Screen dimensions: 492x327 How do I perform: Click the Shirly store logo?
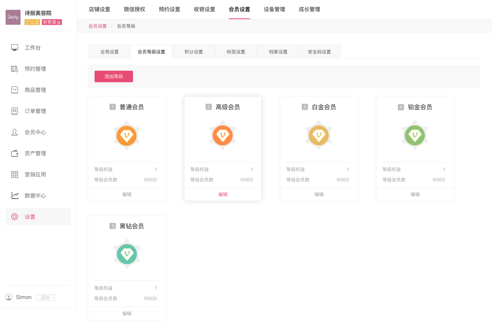tap(13, 17)
